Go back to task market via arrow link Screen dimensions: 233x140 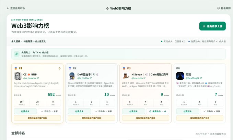click(16, 8)
